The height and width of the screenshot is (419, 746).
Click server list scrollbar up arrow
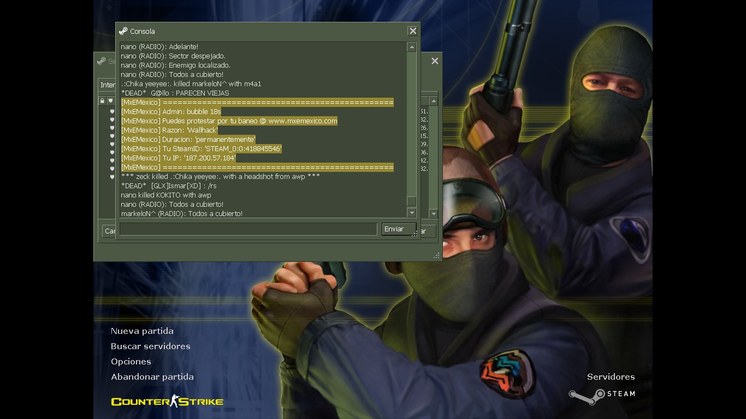pyautogui.click(x=434, y=101)
